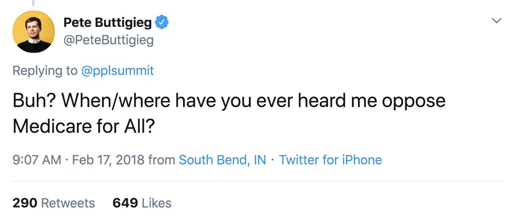This screenshot has height=220, width=513.
Task: Open the Likes label
Action: 156,203
